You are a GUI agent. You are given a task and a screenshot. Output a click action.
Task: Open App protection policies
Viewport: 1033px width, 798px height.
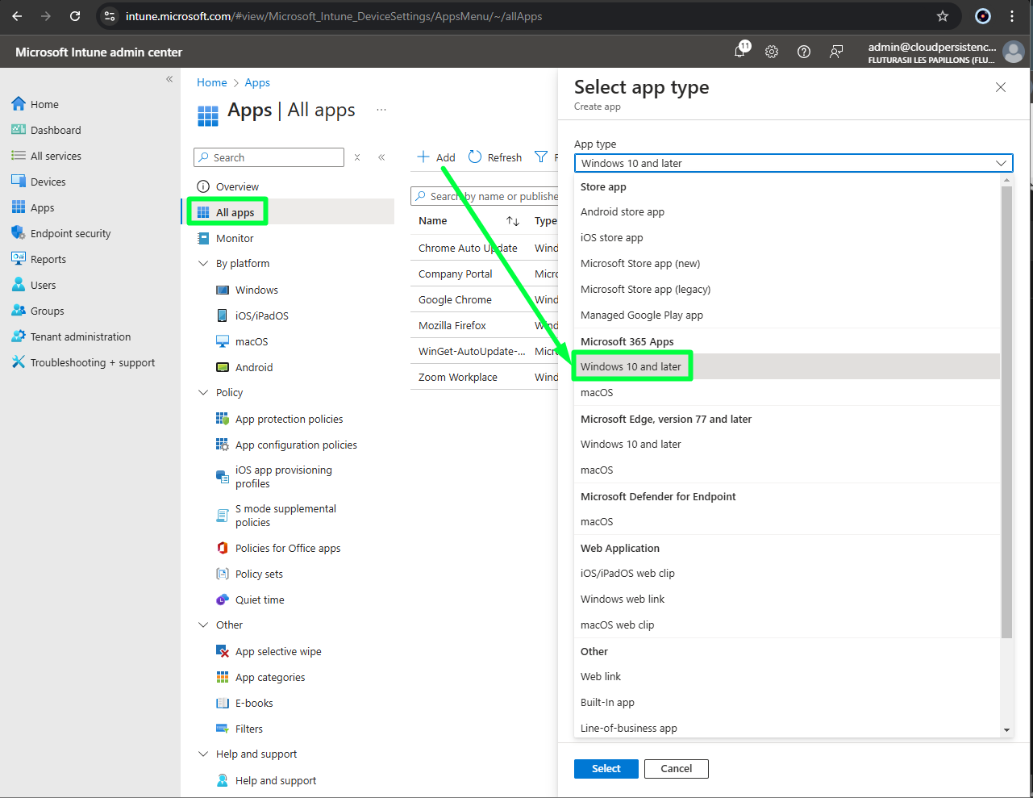[x=289, y=419]
